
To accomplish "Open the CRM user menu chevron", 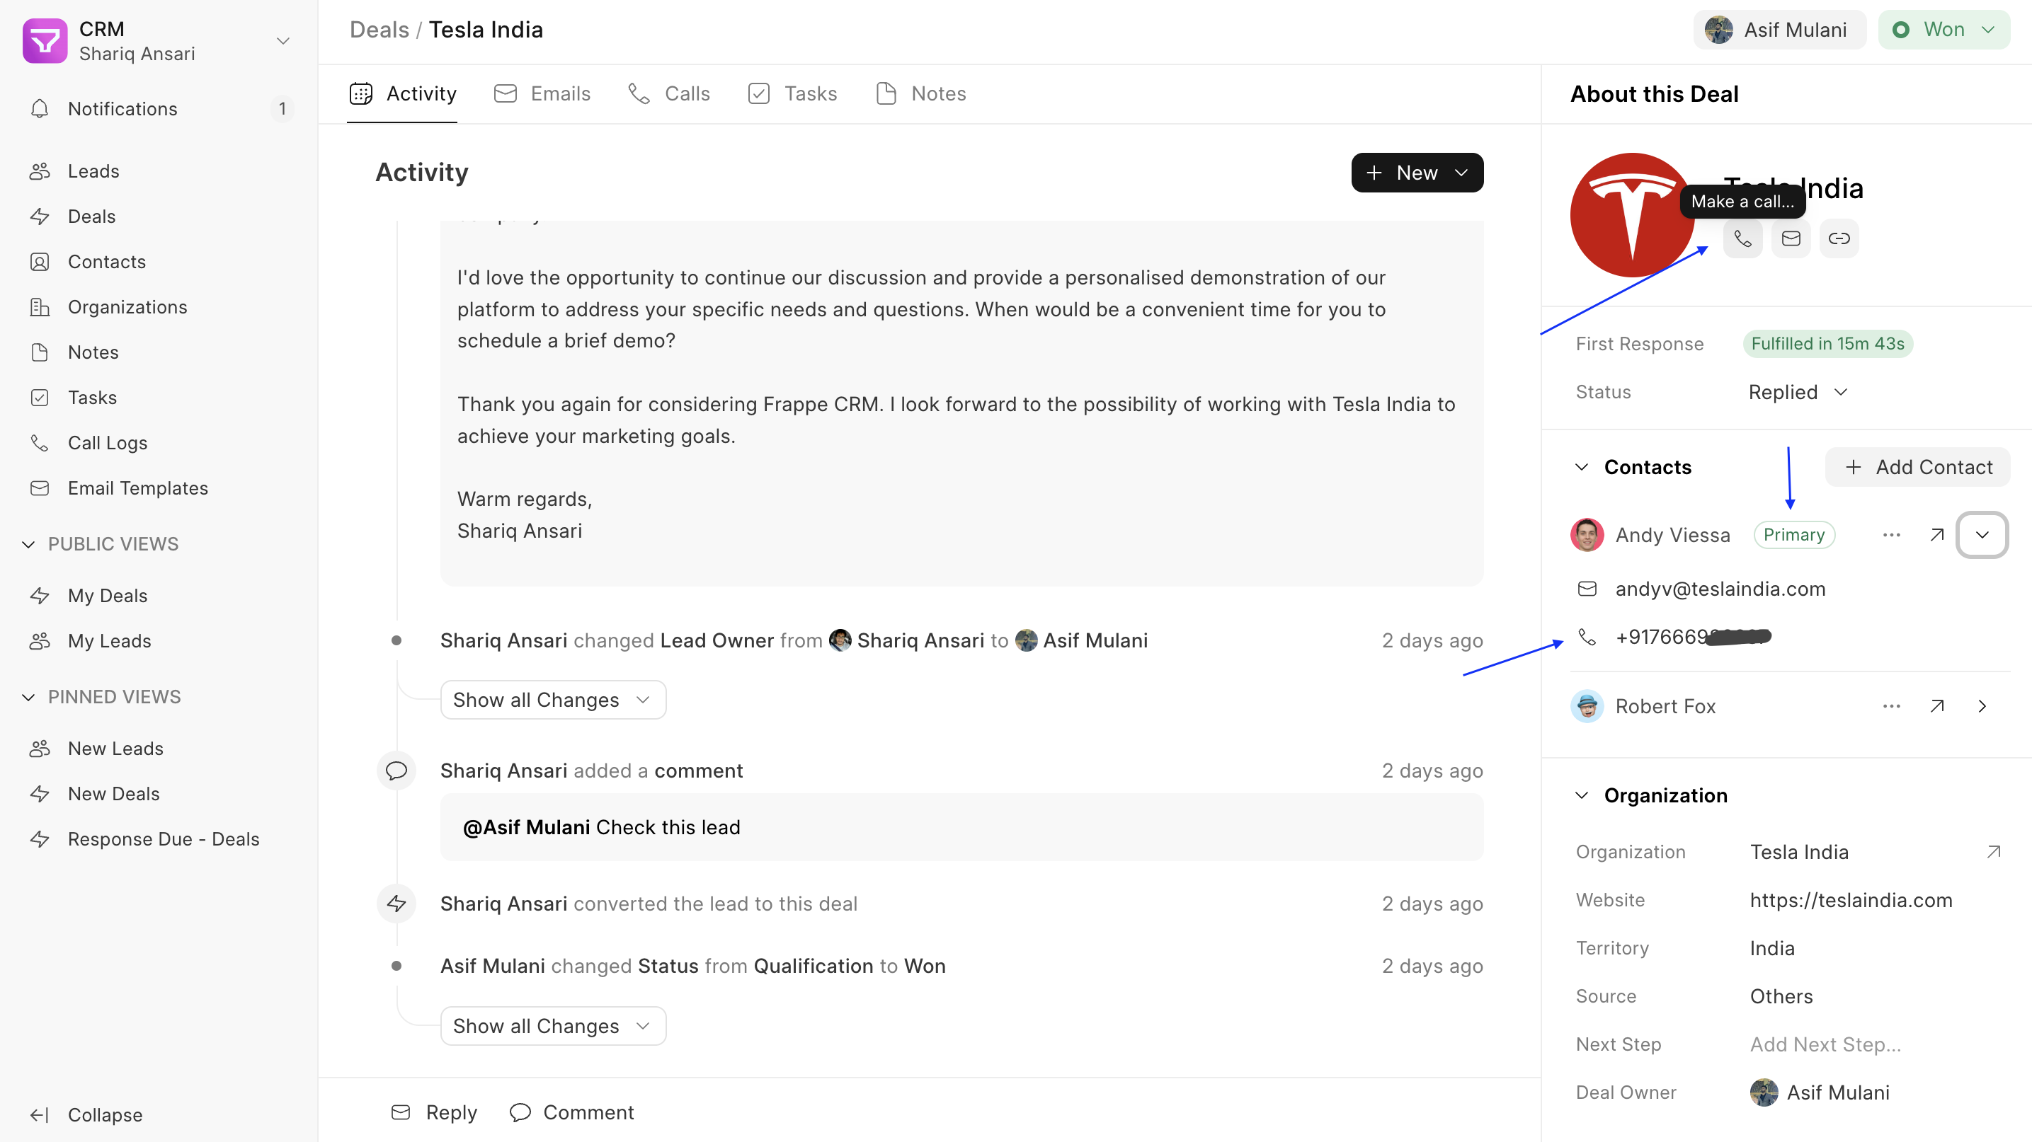I will point(282,41).
